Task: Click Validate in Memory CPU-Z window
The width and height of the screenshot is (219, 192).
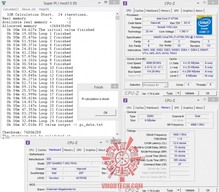Action: [190, 190]
